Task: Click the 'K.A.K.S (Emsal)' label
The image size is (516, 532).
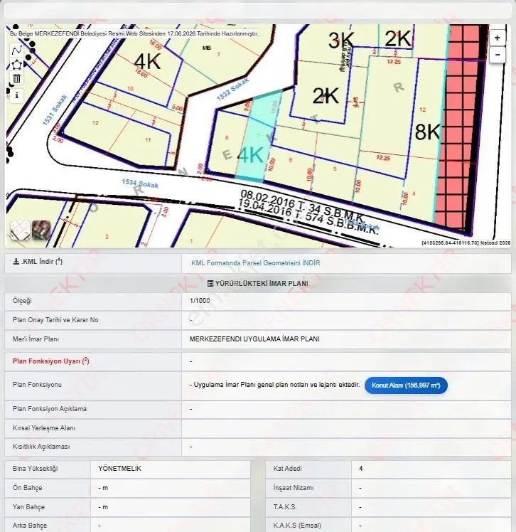Action: coord(297,526)
